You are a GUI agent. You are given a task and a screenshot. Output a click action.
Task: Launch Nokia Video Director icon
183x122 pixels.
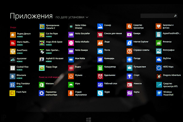click(71, 26)
